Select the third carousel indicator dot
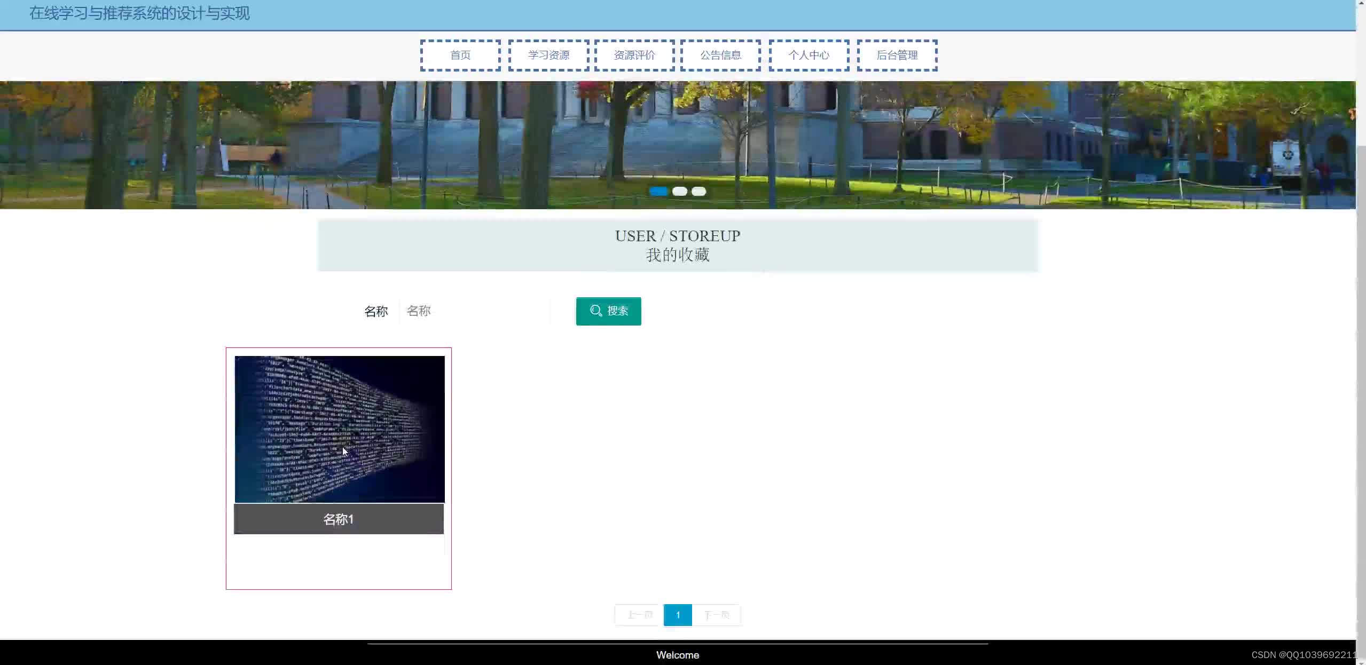This screenshot has height=665, width=1366. [x=698, y=191]
